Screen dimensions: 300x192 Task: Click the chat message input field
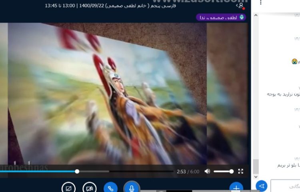(285, 186)
